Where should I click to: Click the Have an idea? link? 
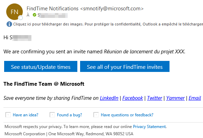click(26, 115)
